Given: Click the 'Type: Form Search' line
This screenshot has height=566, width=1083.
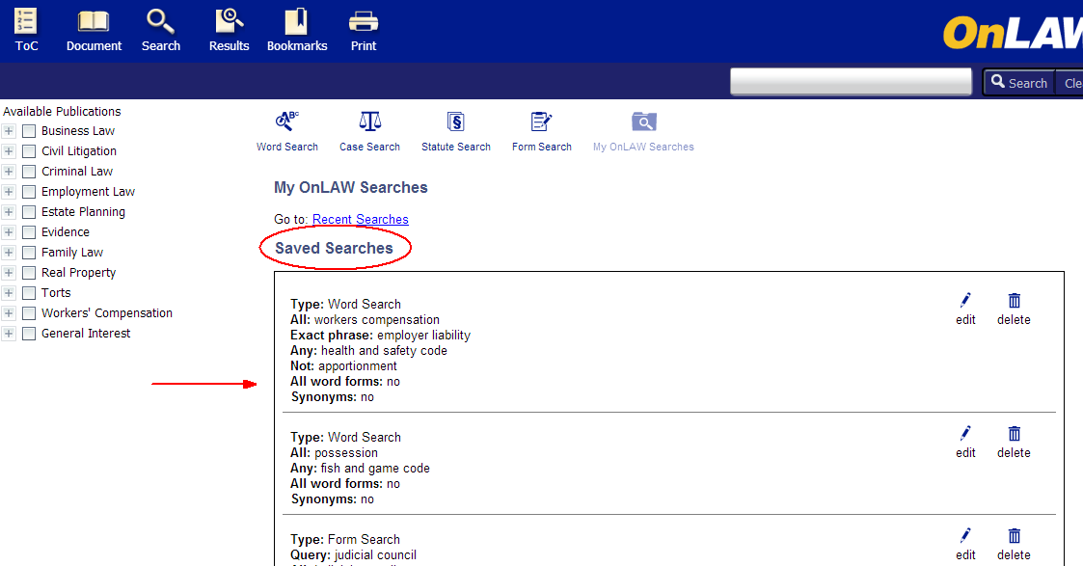Looking at the screenshot, I should [x=345, y=540].
